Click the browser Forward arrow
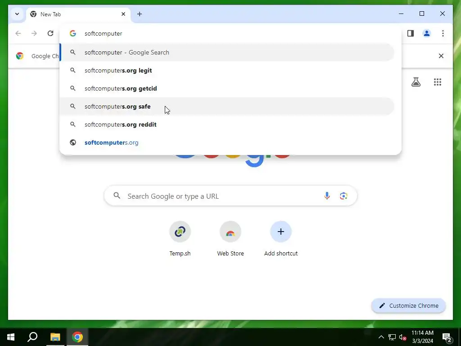 [x=34, y=33]
